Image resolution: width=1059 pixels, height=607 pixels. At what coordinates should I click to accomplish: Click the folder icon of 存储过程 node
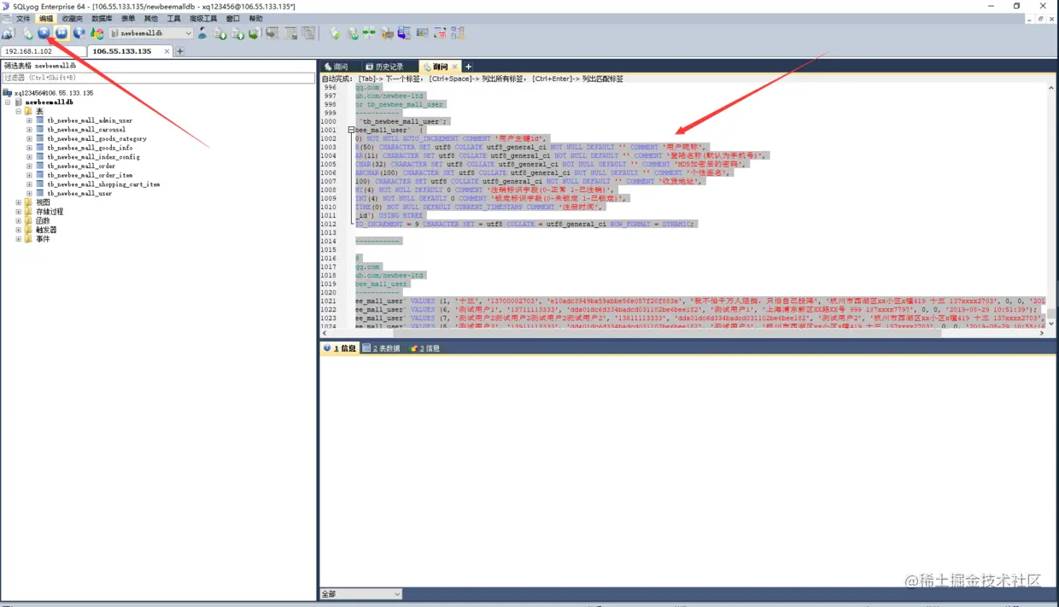pos(28,212)
